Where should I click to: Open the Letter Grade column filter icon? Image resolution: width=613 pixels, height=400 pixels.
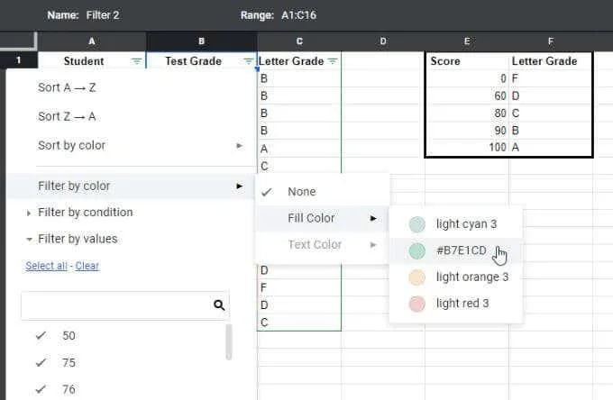point(333,61)
